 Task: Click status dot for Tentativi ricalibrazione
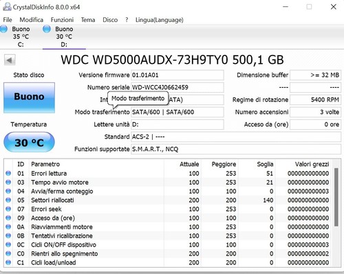[8, 236]
